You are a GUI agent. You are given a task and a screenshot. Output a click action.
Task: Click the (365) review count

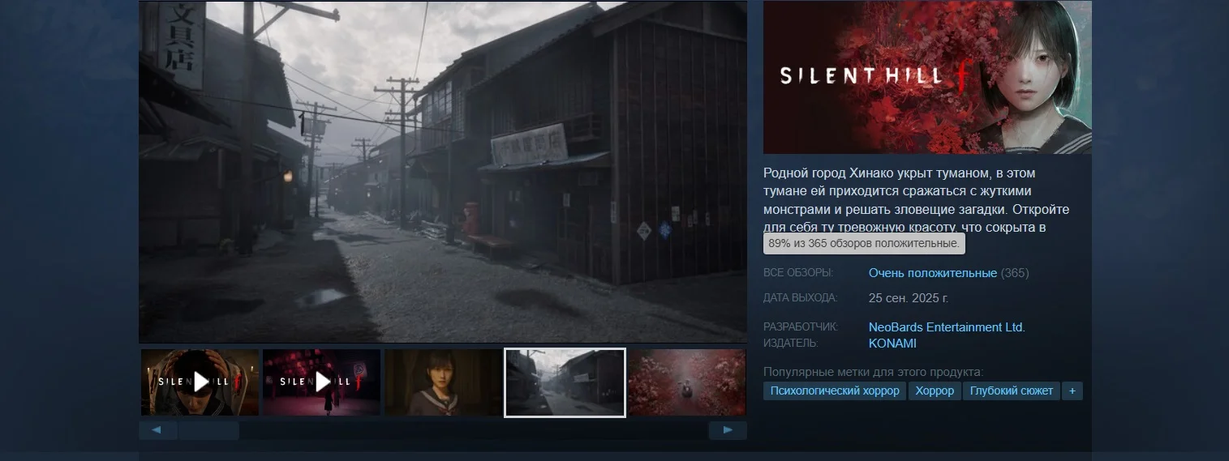click(1015, 273)
